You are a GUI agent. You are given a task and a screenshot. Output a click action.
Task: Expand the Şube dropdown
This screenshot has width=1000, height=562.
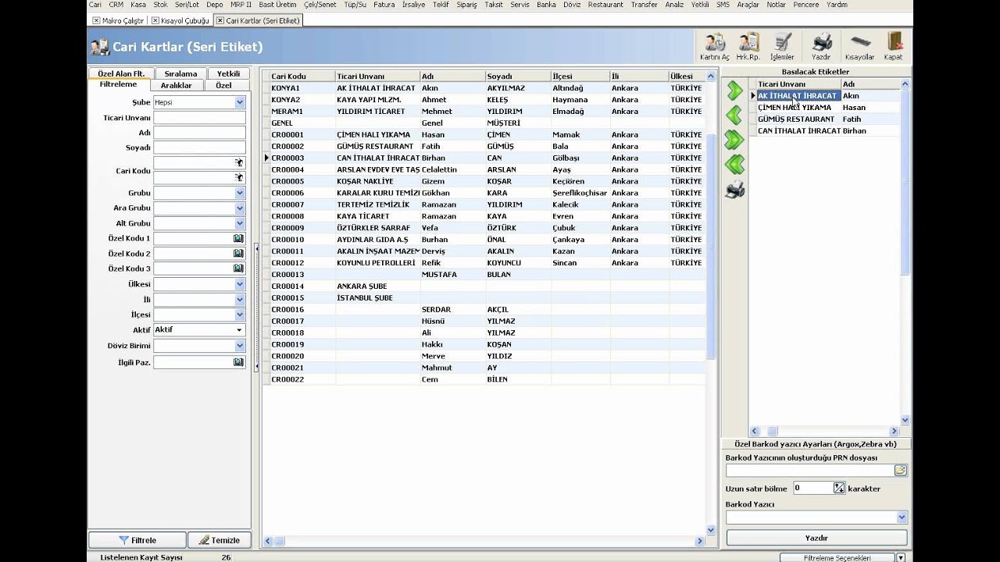(x=239, y=102)
